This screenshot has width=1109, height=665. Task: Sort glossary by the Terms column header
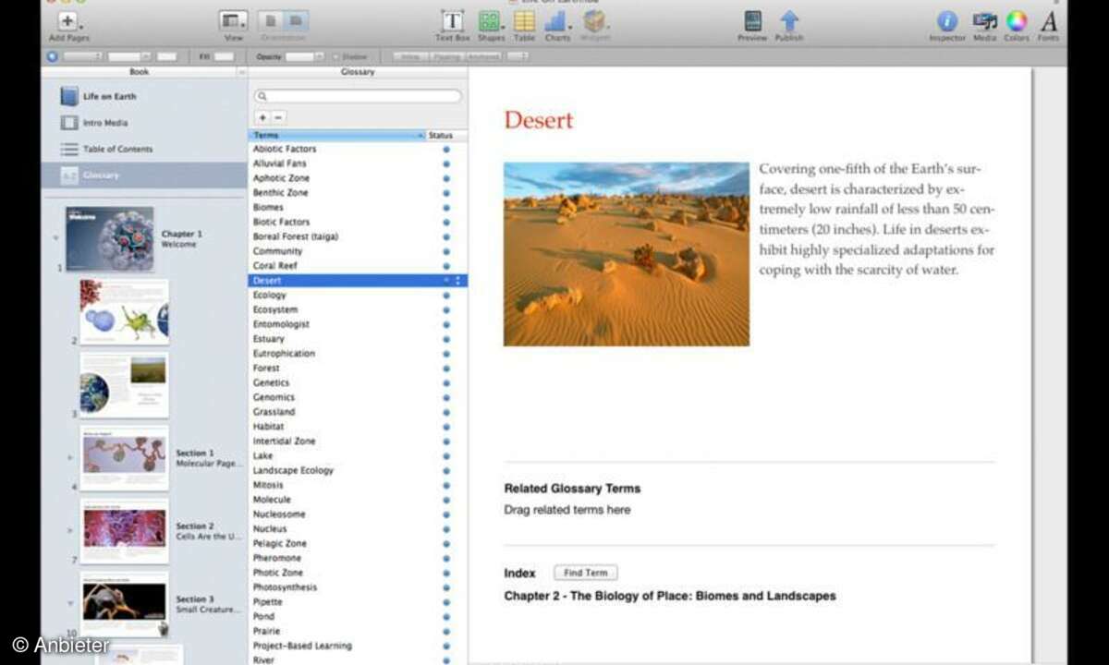336,135
